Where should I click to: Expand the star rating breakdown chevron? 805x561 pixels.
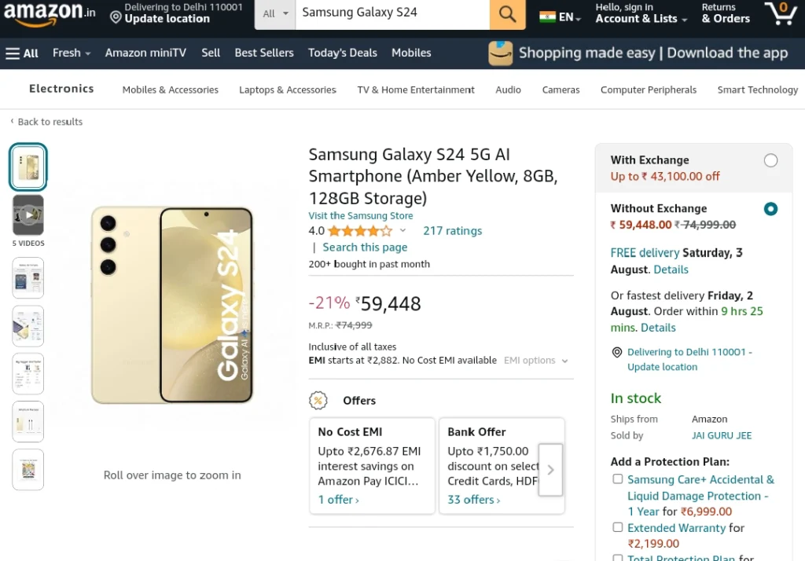pyautogui.click(x=403, y=230)
